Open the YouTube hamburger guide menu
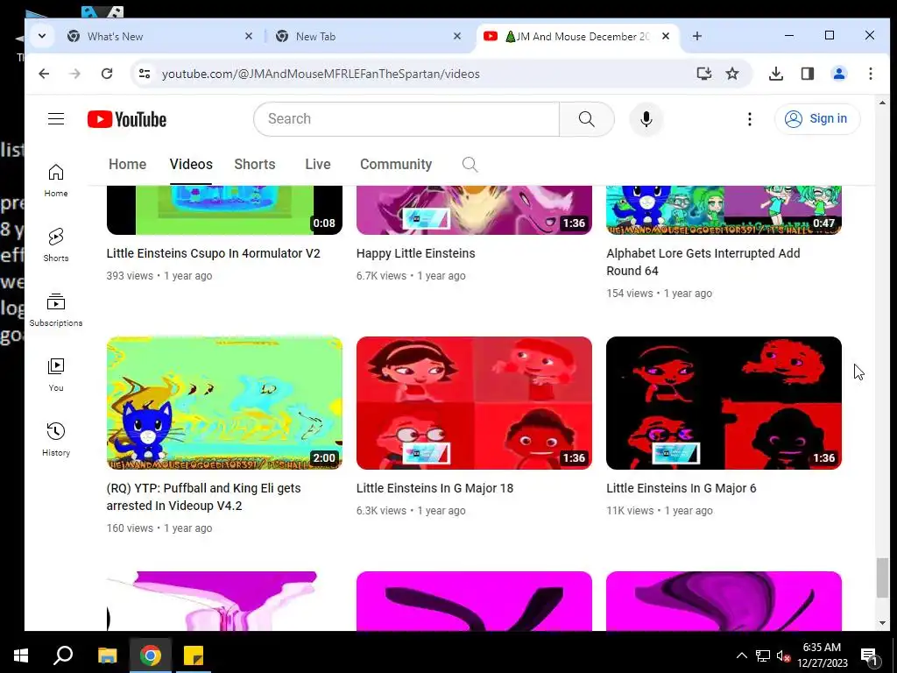 click(x=56, y=119)
